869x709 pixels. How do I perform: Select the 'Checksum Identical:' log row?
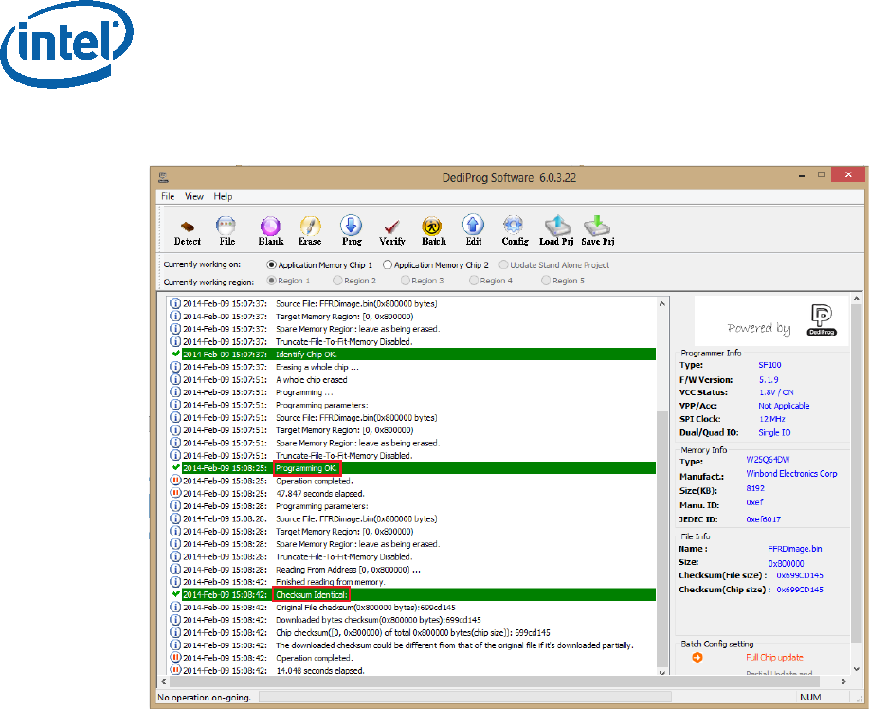[413, 595]
